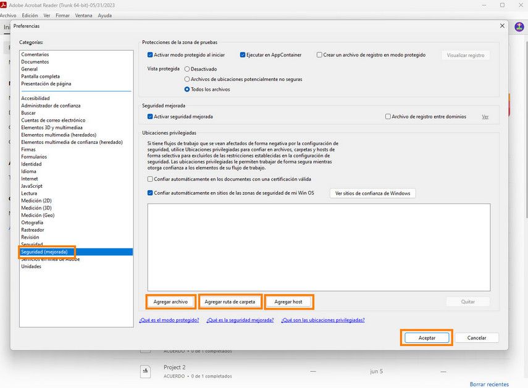This screenshot has width=528, height=388.
Task: Click the Agregar host button
Action: click(x=288, y=302)
